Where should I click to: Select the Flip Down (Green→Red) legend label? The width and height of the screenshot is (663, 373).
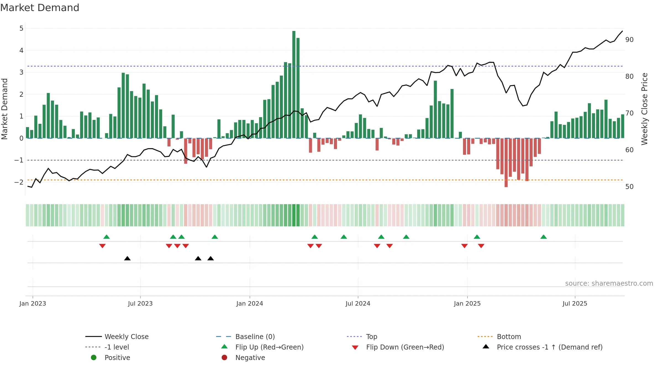(x=405, y=347)
